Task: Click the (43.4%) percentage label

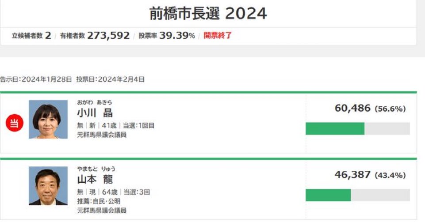Action: coord(390,175)
